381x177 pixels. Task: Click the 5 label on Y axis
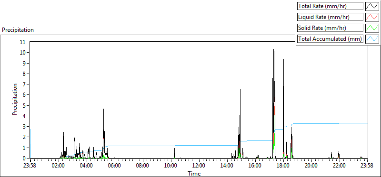(x=24, y=105)
